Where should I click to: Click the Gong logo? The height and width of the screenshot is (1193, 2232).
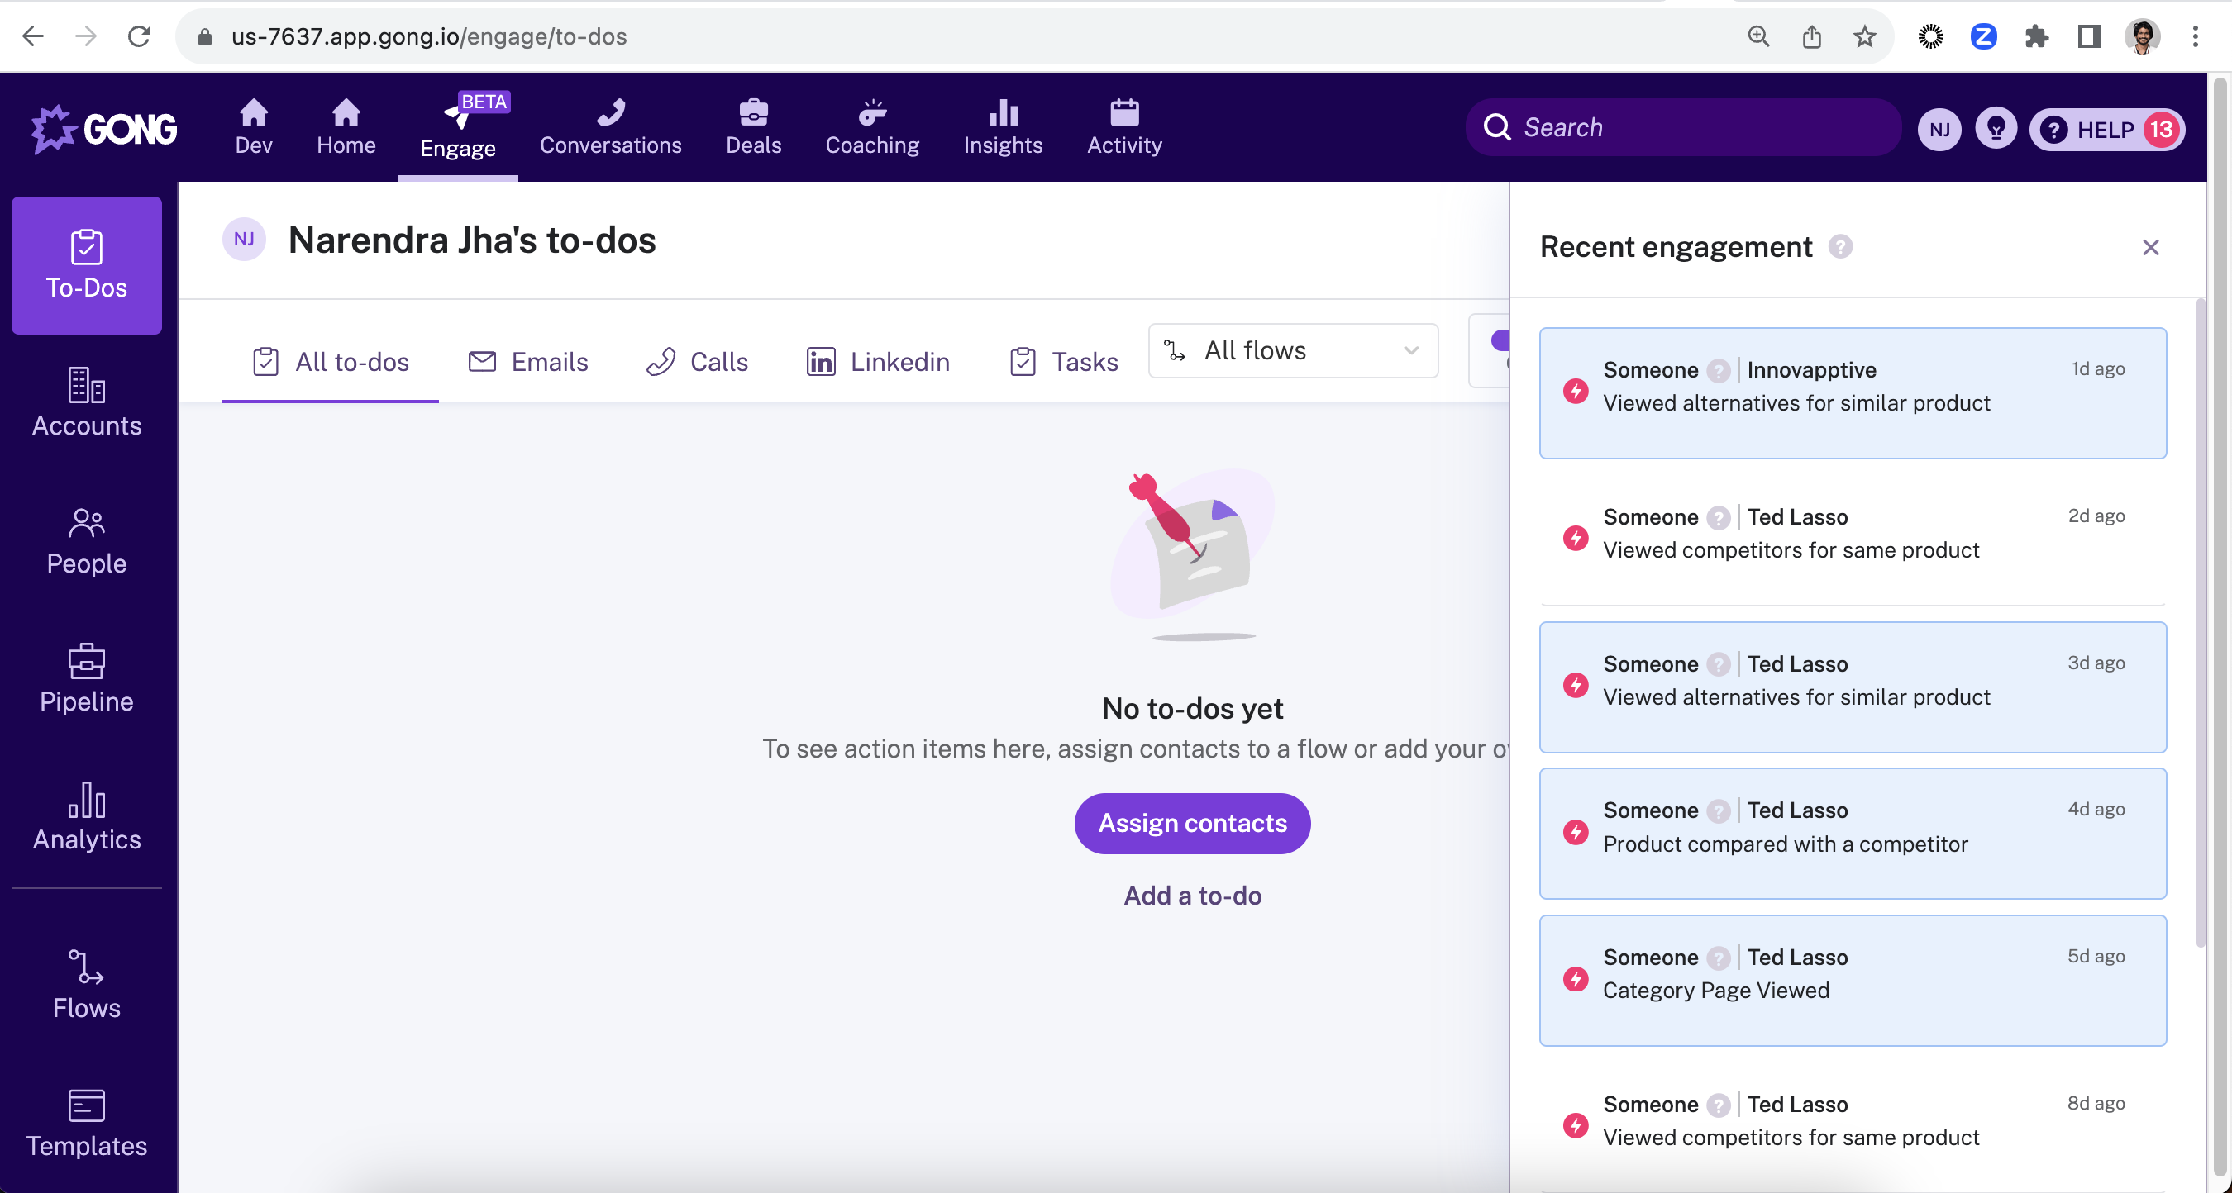(x=104, y=129)
